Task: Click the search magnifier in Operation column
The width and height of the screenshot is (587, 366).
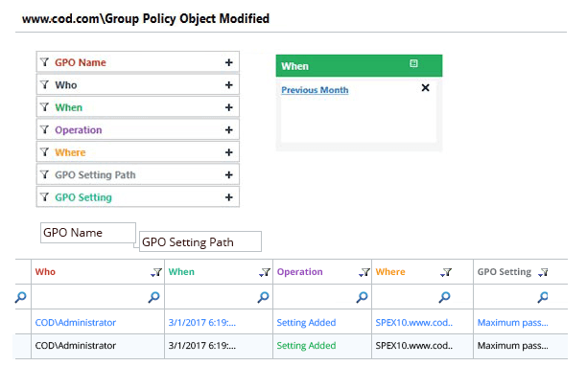Action: click(362, 297)
